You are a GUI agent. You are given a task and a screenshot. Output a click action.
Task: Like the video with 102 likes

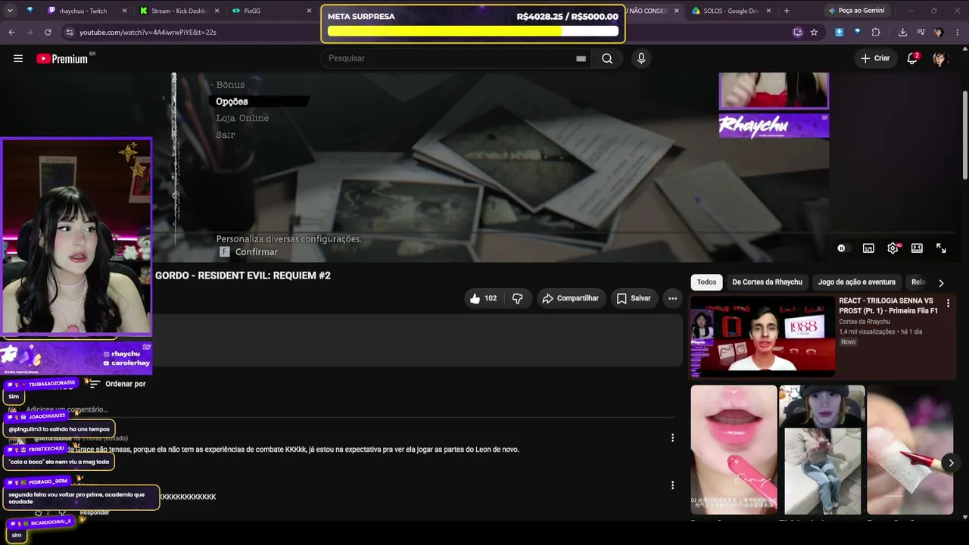coord(483,298)
